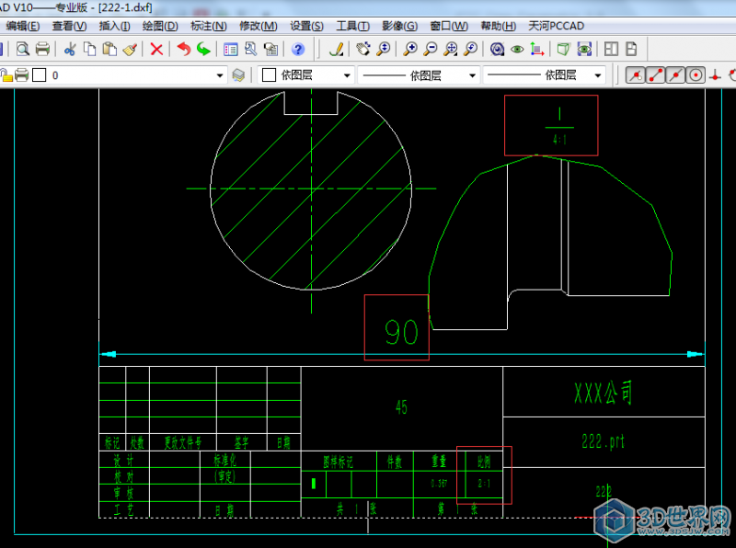
Task: Paste from clipboard using Paste icon
Action: (109, 49)
